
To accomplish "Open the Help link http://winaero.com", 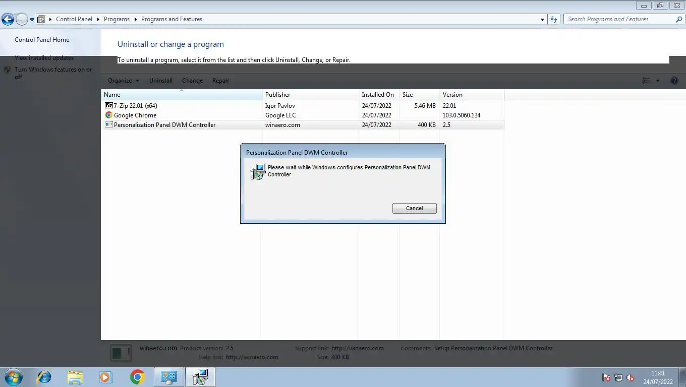I will point(252,357).
